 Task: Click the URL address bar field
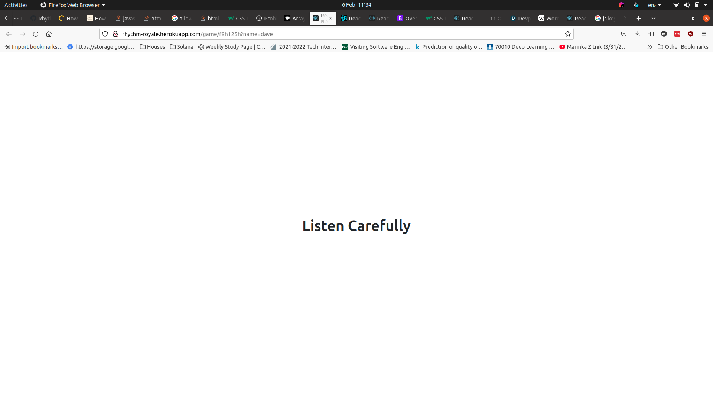[334, 34]
